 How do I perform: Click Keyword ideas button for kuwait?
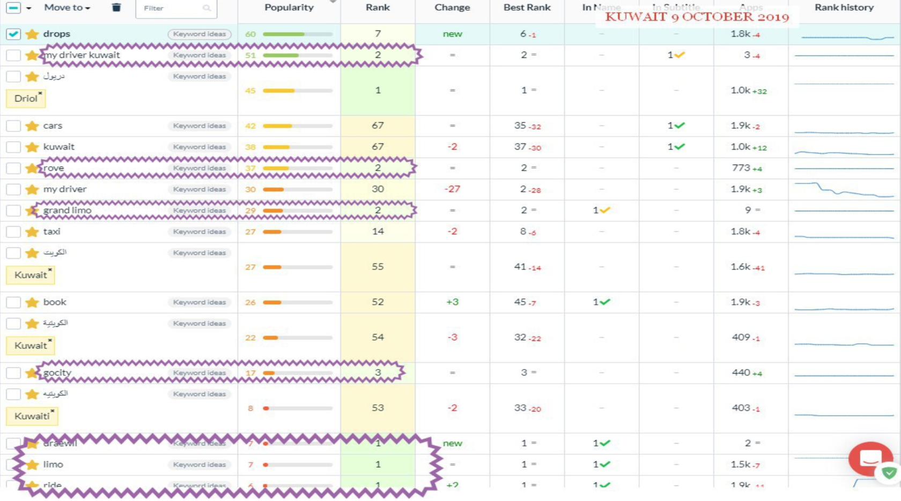200,147
